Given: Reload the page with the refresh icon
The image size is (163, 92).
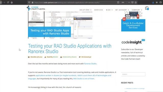Looking at the screenshot, I should click(8, 2).
